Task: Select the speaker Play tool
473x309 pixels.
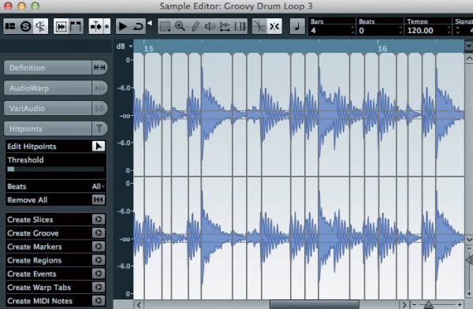Action: (x=210, y=26)
